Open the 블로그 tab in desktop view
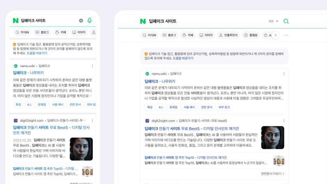 tap(169, 35)
